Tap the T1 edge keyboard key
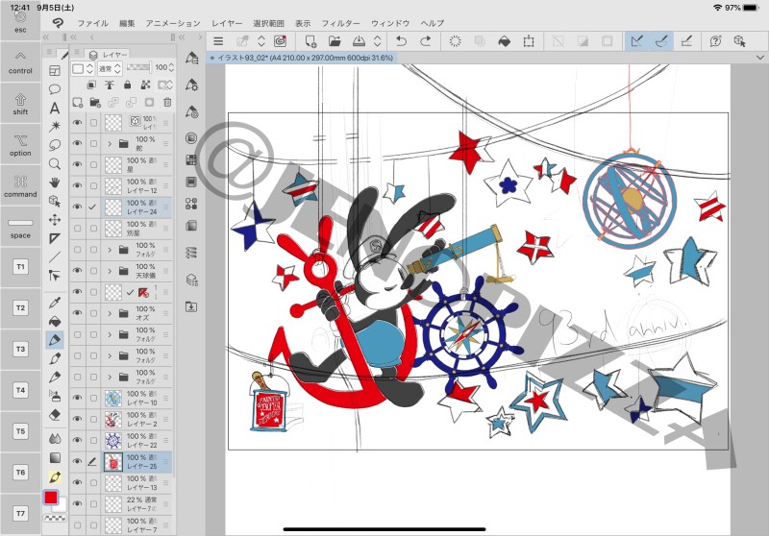The width and height of the screenshot is (769, 536). point(20,267)
